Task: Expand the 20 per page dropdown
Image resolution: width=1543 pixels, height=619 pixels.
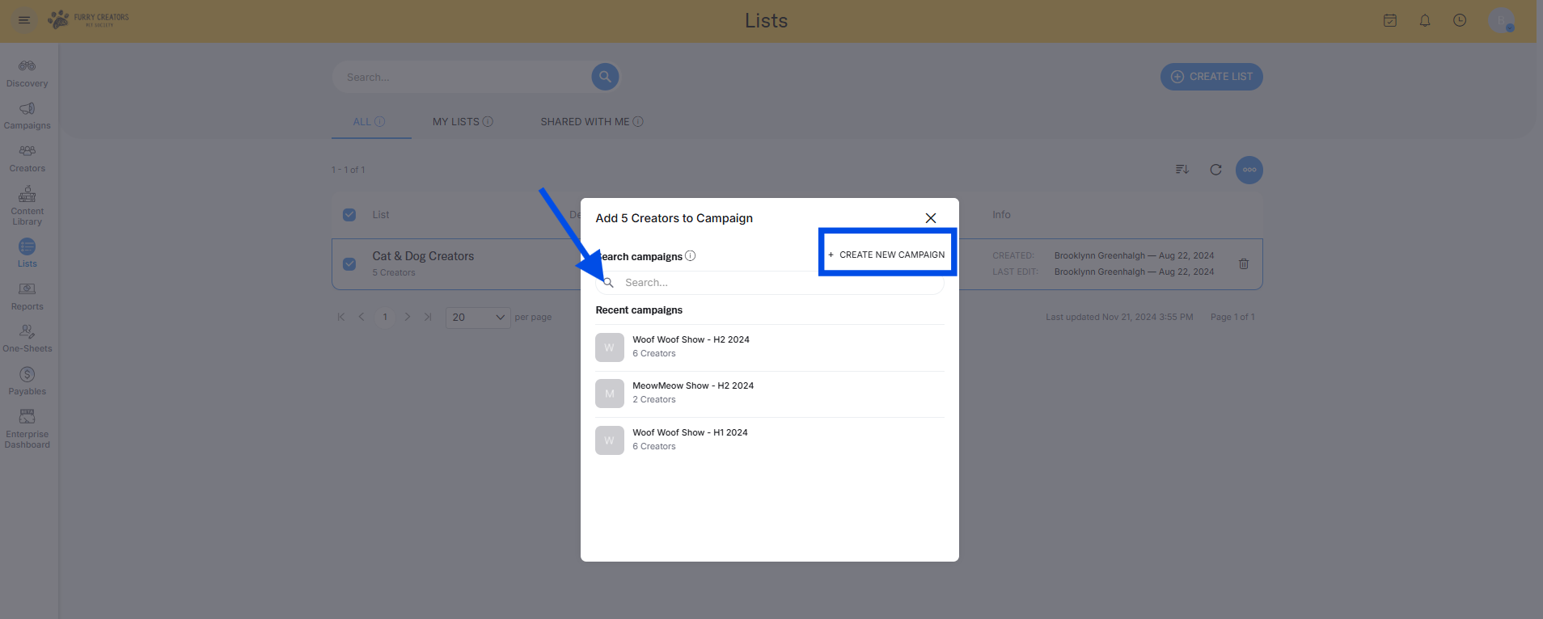Action: pyautogui.click(x=478, y=318)
